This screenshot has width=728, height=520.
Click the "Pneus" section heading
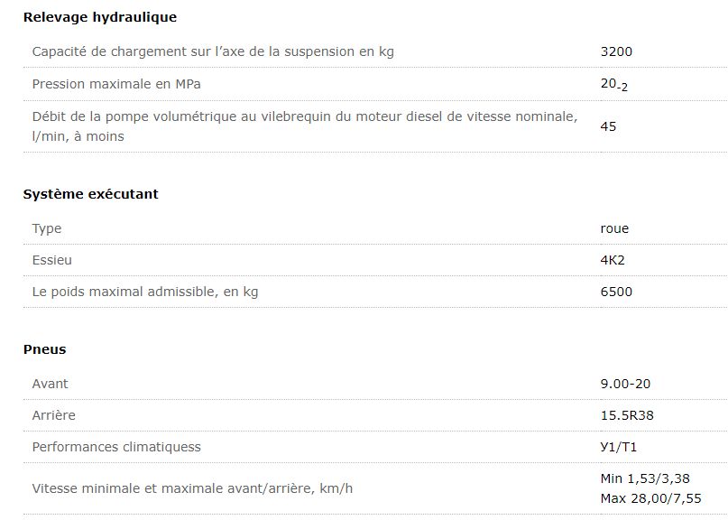point(44,349)
